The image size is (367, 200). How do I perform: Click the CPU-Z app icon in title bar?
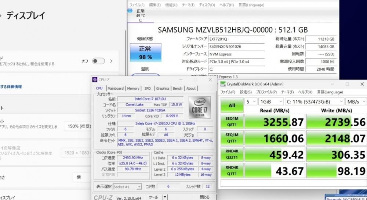click(95, 80)
